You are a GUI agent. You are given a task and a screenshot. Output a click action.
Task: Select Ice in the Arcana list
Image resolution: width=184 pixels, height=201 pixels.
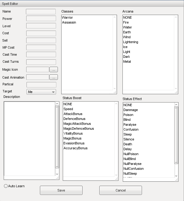click(x=149, y=47)
